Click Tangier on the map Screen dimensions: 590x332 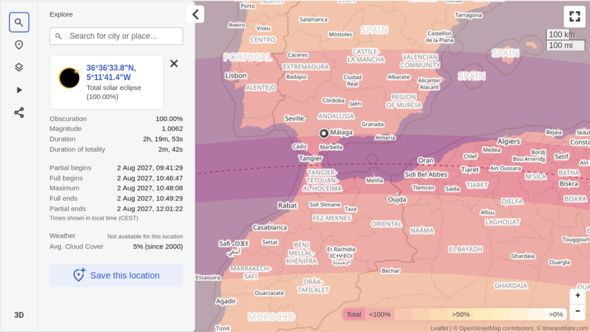click(x=311, y=158)
